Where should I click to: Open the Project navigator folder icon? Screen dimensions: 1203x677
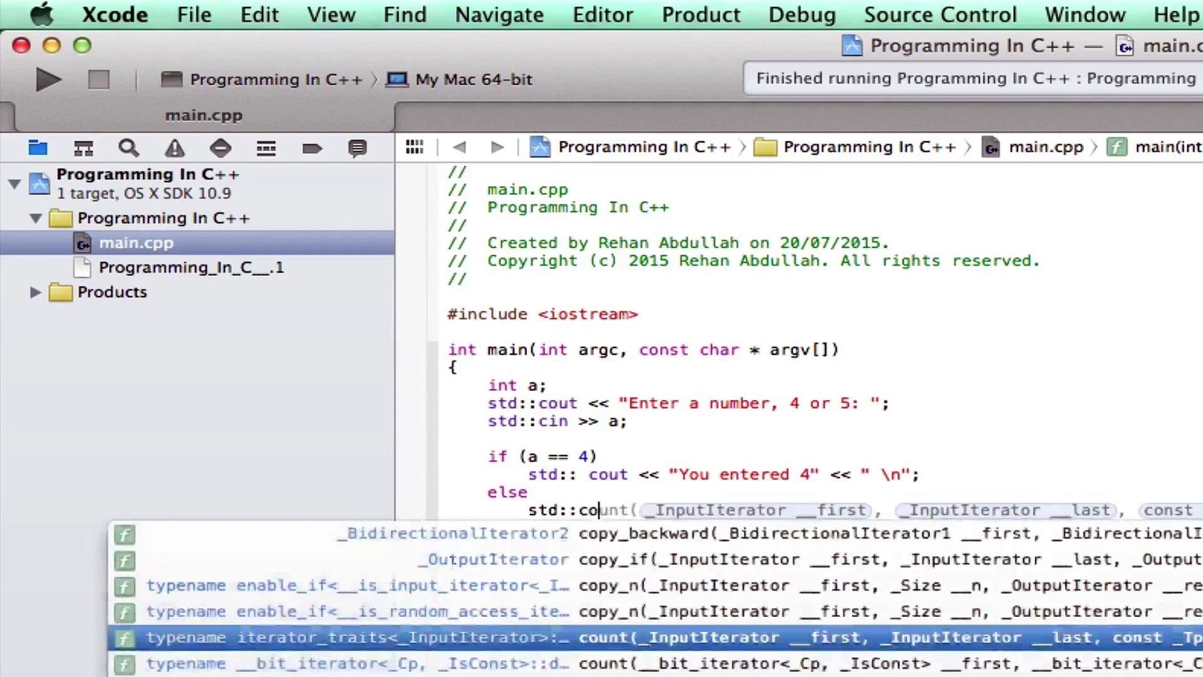[x=38, y=148]
